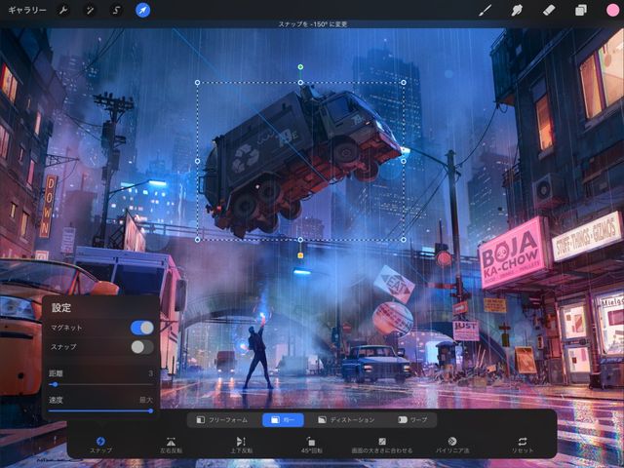Click the スナップを -150° に変更 notification
Image resolution: width=624 pixels, height=468 pixels.
[x=312, y=24]
